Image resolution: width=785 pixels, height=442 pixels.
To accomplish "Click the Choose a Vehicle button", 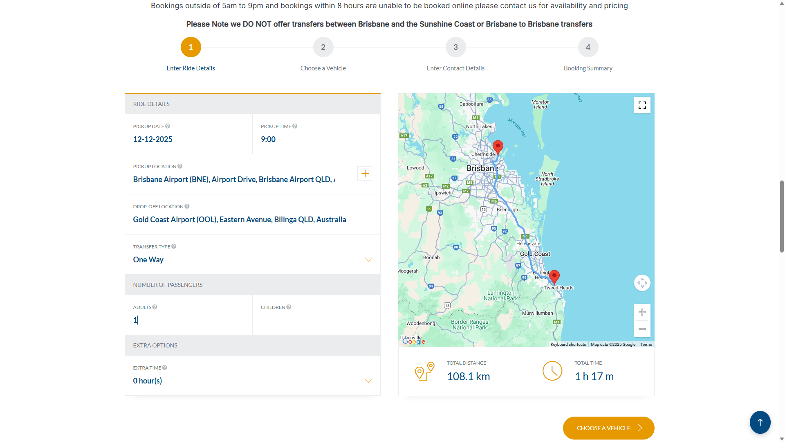I will pyautogui.click(x=608, y=428).
